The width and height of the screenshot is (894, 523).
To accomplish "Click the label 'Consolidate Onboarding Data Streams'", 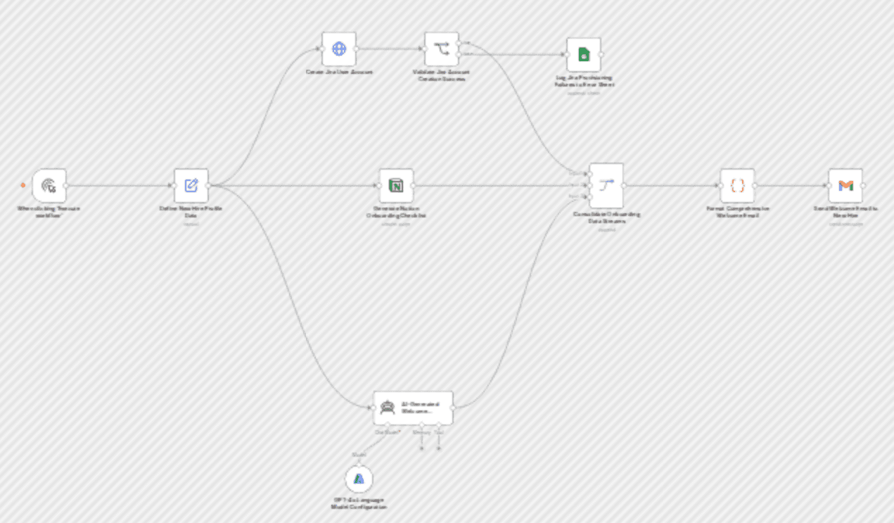I will tap(606, 218).
